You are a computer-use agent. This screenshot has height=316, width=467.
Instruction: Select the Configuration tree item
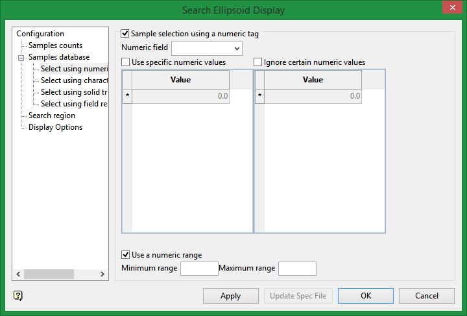pyautogui.click(x=40, y=34)
